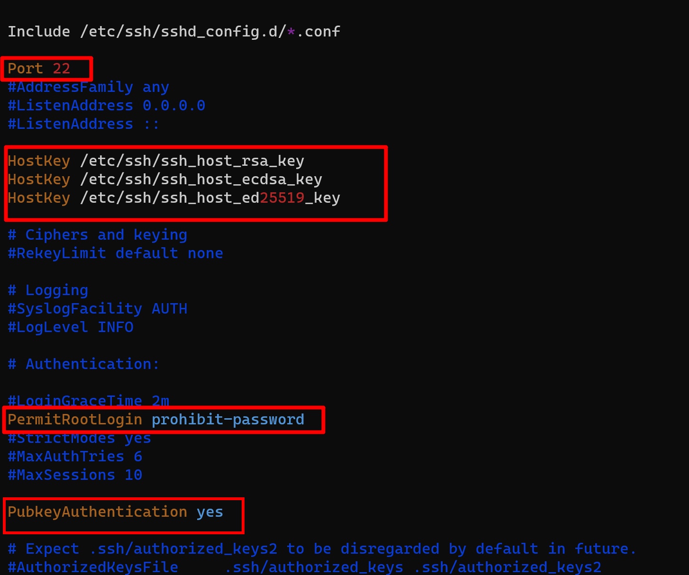
Task: Click the yes value of PubkeyAuthentication
Action: point(210,512)
